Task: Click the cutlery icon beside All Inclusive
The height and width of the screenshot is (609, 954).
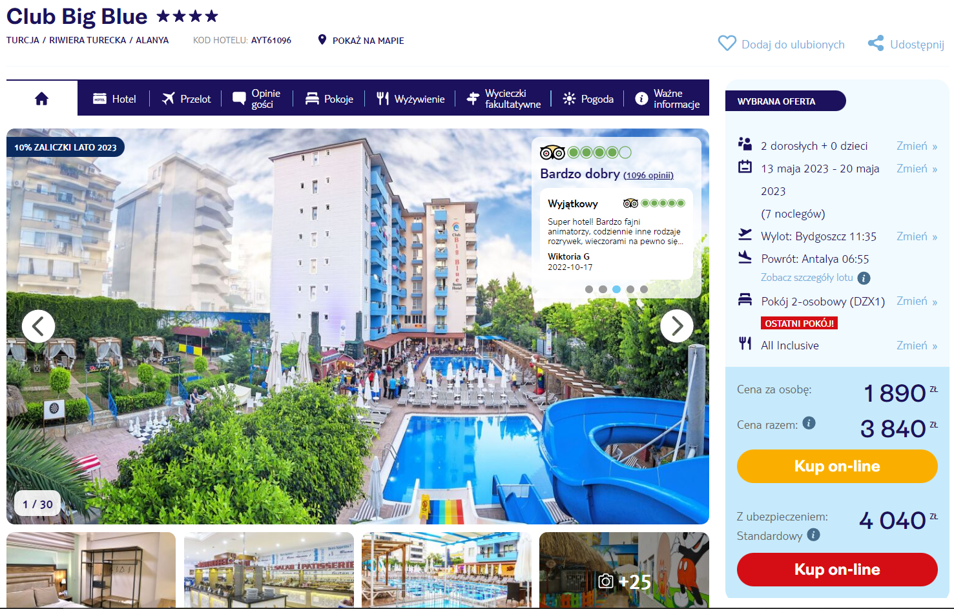Action: pos(745,344)
